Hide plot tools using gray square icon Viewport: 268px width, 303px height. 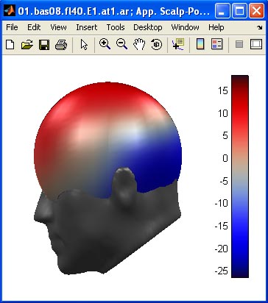pos(239,45)
